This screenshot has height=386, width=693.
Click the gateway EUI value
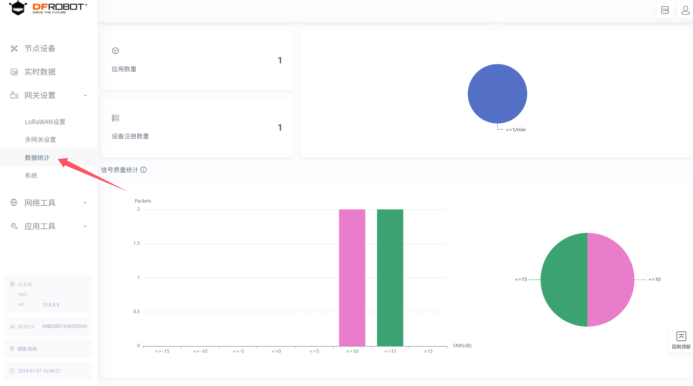coord(65,326)
